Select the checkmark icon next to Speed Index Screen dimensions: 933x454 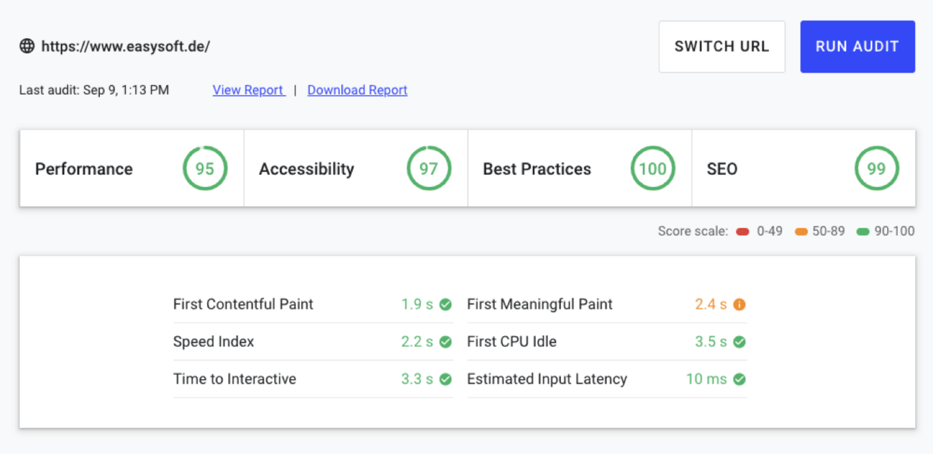tap(444, 342)
